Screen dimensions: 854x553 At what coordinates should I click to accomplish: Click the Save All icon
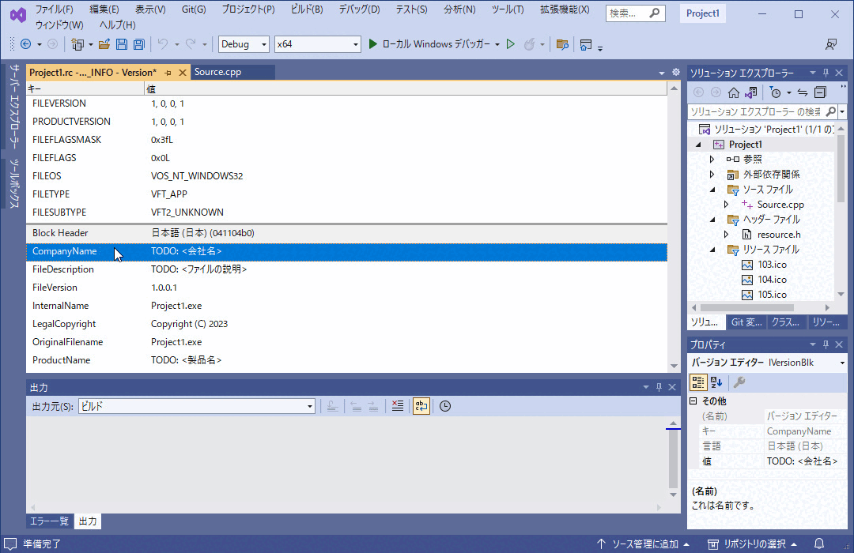[x=139, y=44]
